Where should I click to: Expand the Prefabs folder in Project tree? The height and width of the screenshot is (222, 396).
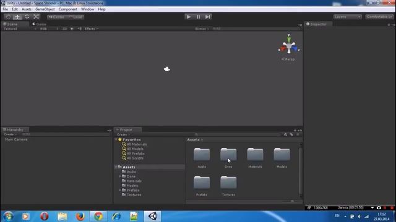point(120,191)
